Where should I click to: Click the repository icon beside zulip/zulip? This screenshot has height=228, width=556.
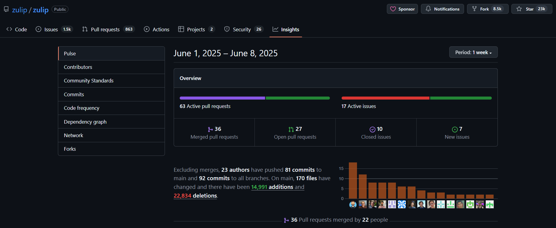6,9
